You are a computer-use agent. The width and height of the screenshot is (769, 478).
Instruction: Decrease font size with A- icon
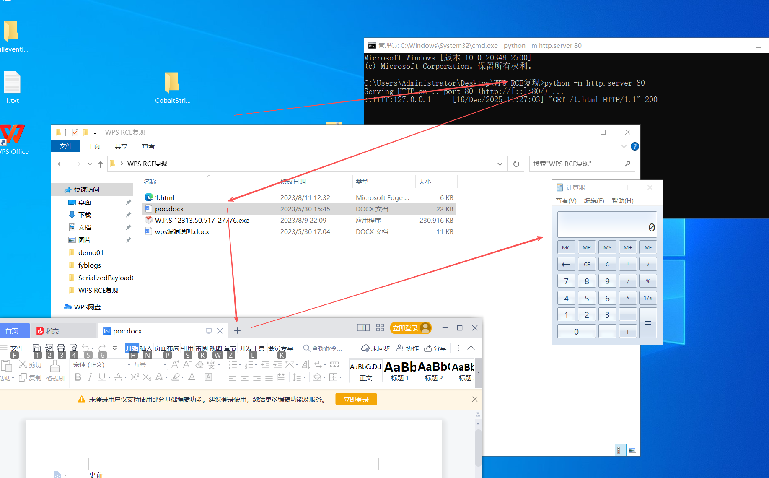[x=187, y=364]
